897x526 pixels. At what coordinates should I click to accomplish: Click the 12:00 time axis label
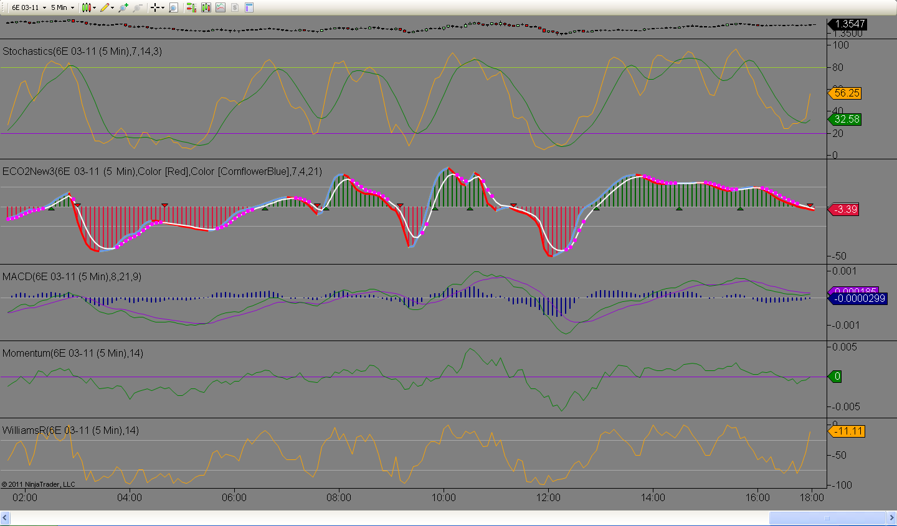coord(548,497)
